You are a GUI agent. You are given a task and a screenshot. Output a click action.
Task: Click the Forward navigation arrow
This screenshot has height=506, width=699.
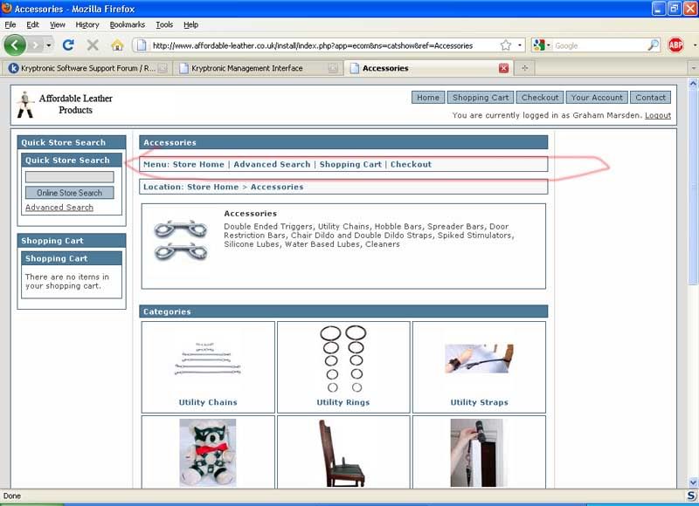coord(35,45)
